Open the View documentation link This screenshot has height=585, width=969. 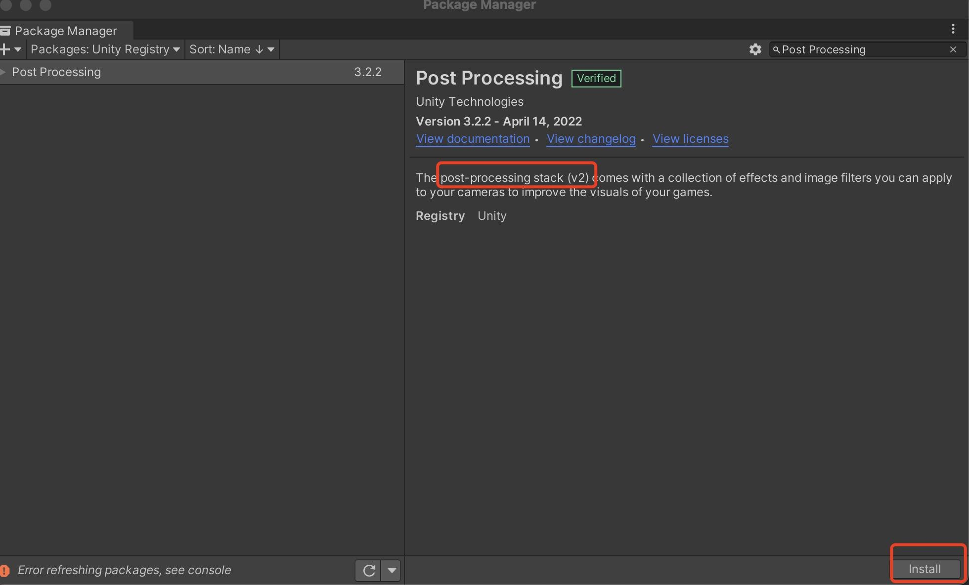click(x=473, y=139)
